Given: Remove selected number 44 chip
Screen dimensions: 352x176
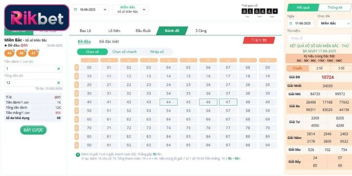Looking at the screenshot, I should pos(14,50).
